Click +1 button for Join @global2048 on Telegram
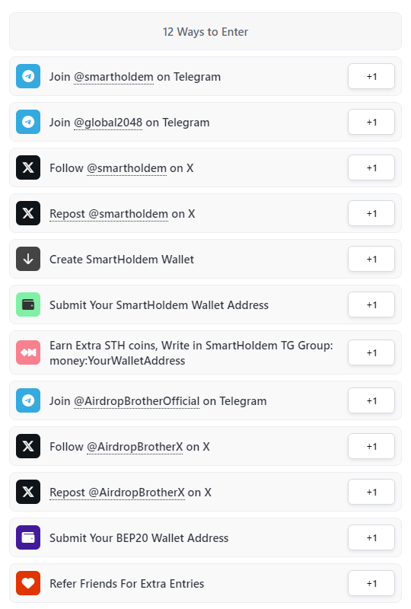Screen dimensions: 411x609 [x=371, y=122]
